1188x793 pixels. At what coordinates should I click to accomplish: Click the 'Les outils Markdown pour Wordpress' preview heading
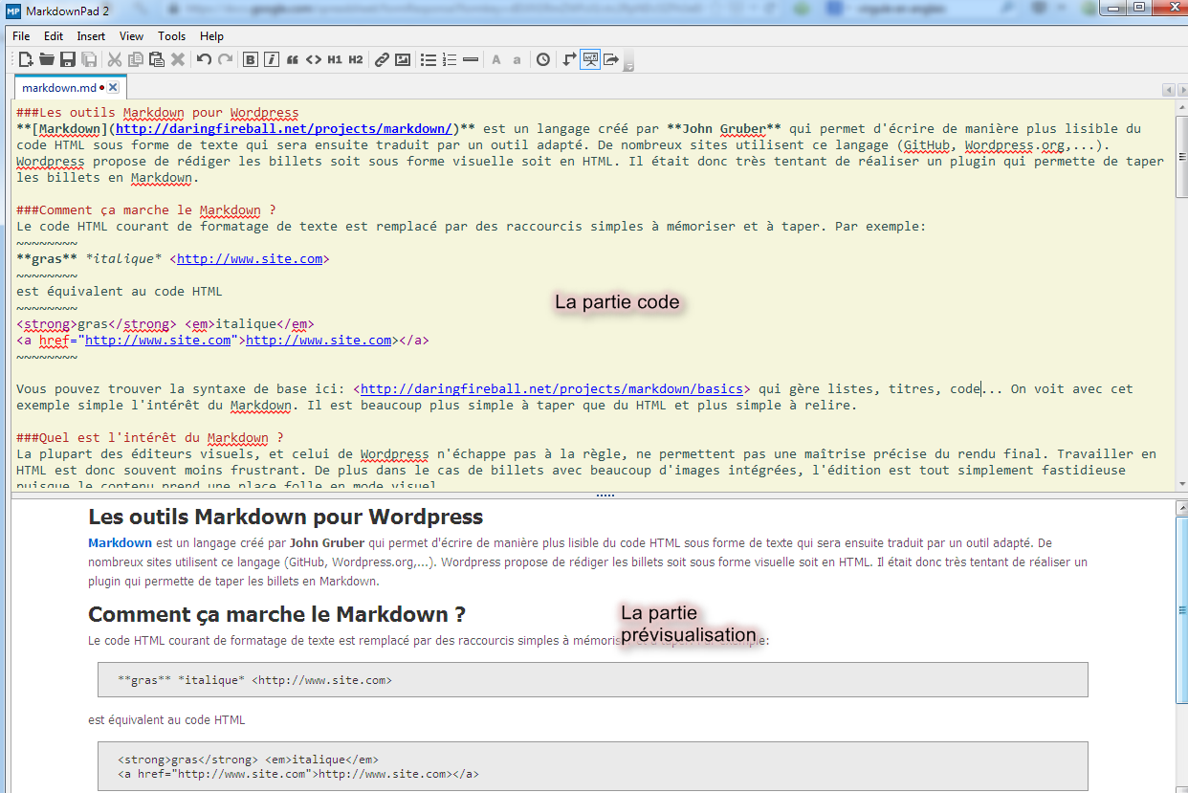point(285,518)
